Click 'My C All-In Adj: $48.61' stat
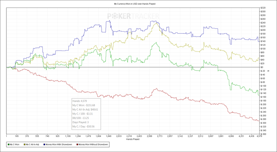The image size is (277, 152). click(85, 109)
